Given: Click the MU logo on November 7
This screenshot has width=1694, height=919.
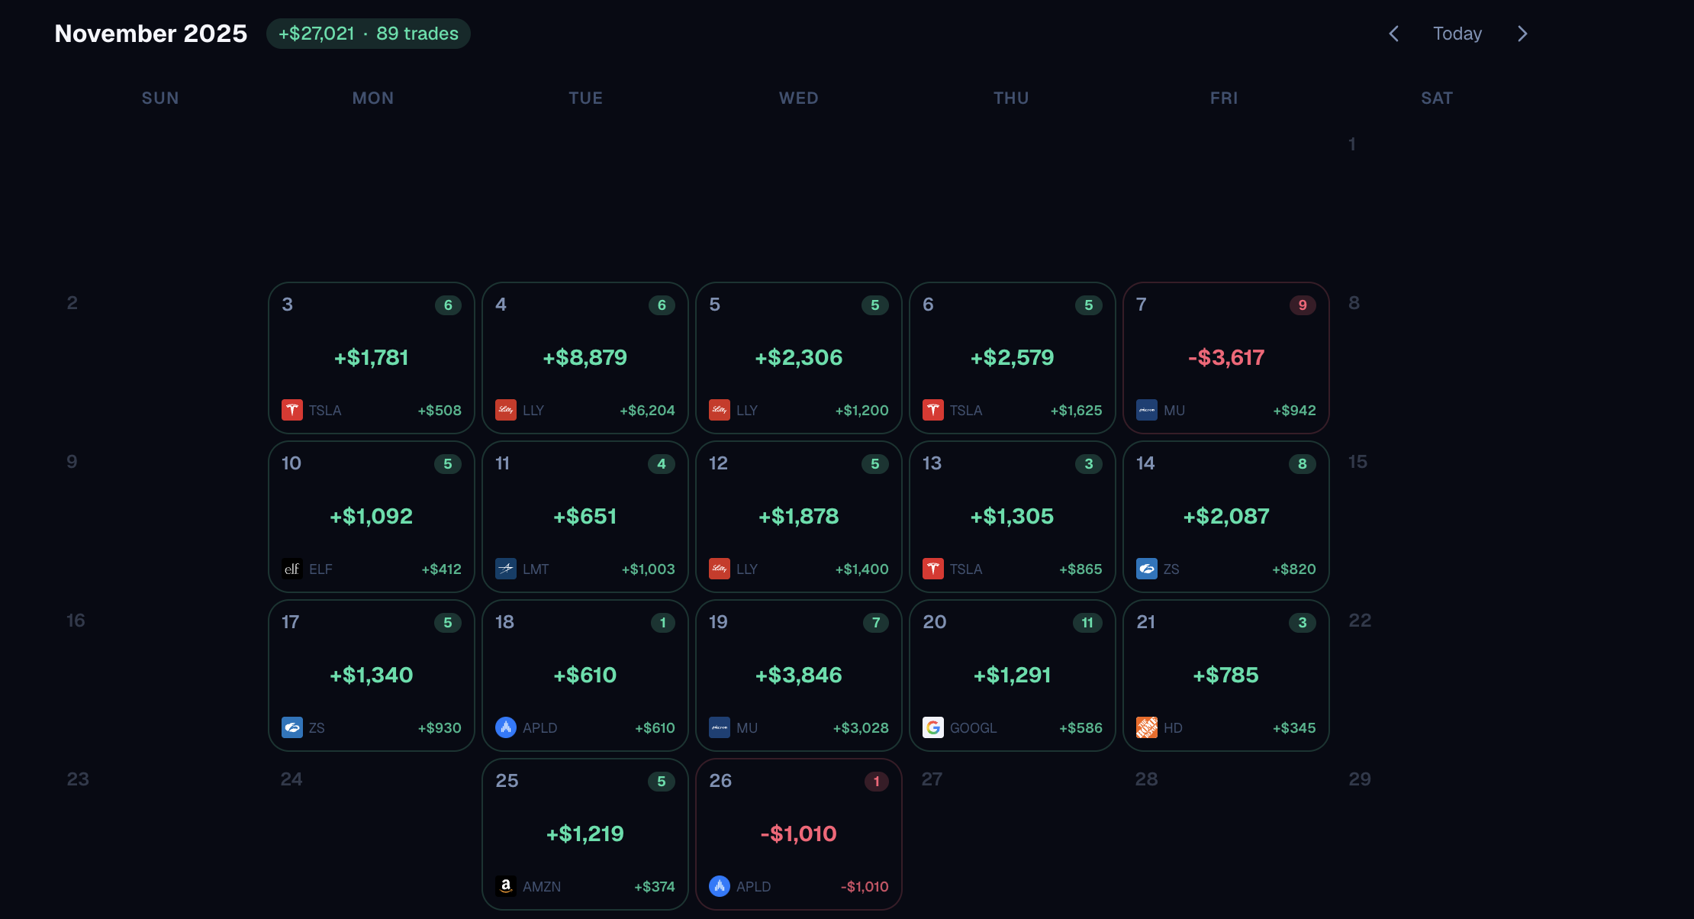Looking at the screenshot, I should [x=1147, y=410].
